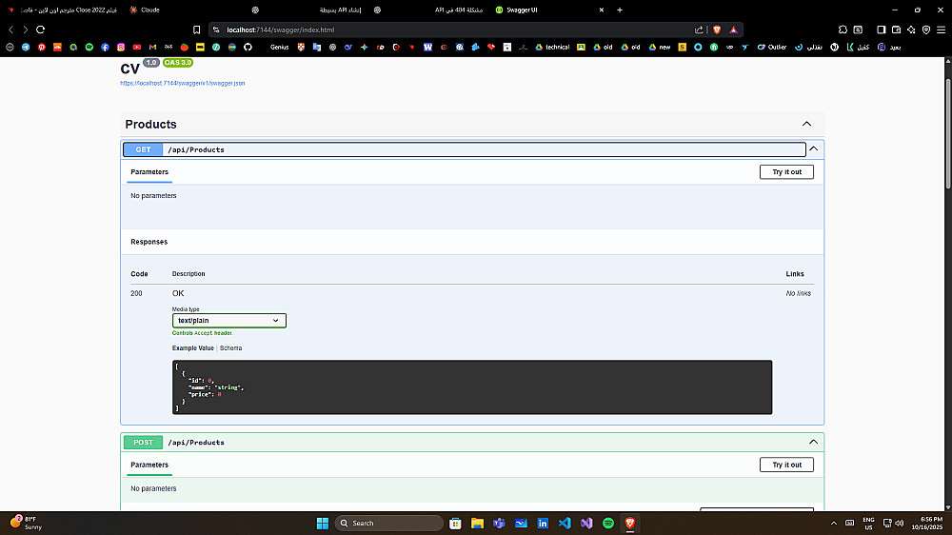This screenshot has width=952, height=535.
Task: Click the POST method badge
Action: [x=144, y=442]
